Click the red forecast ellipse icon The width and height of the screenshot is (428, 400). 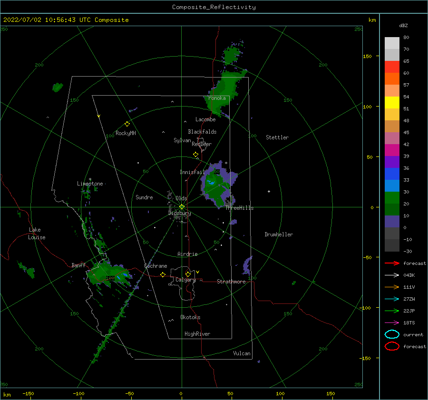click(x=392, y=346)
